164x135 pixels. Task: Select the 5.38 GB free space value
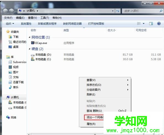click(x=156, y=59)
